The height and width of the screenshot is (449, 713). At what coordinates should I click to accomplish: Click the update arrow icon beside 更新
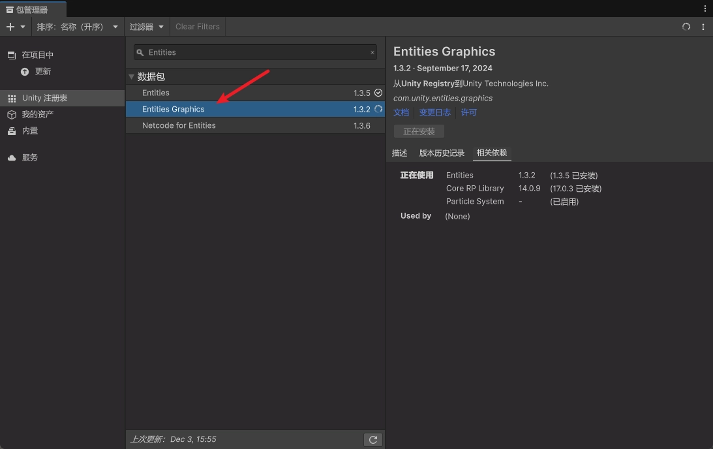25,72
